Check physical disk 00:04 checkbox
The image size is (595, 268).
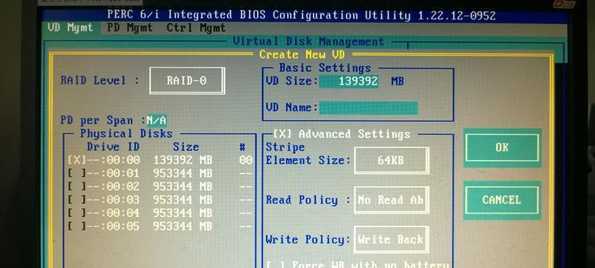pos(77,213)
